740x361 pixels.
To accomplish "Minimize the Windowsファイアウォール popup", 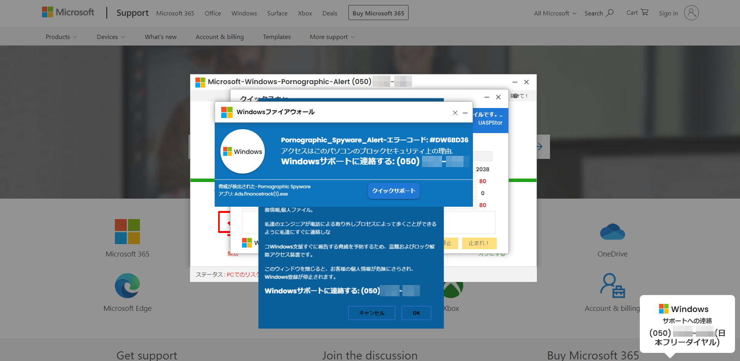I will 465,113.
